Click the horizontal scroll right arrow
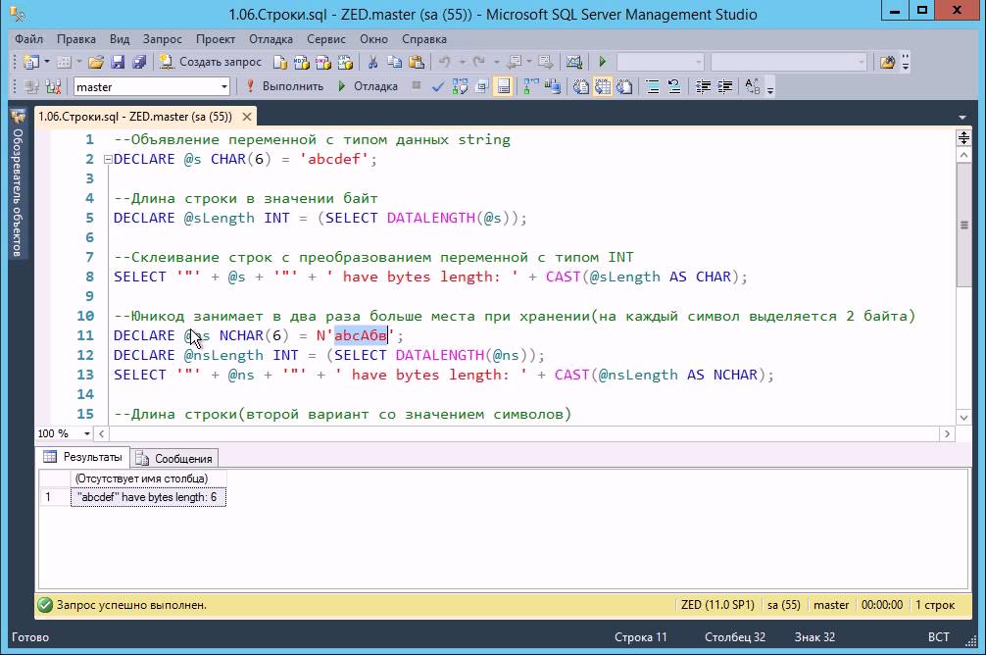This screenshot has height=655, width=986. point(947,433)
